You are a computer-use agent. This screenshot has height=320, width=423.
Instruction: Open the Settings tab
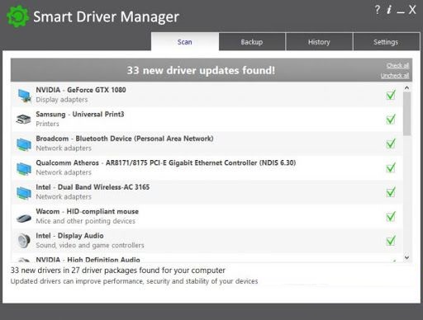(386, 42)
